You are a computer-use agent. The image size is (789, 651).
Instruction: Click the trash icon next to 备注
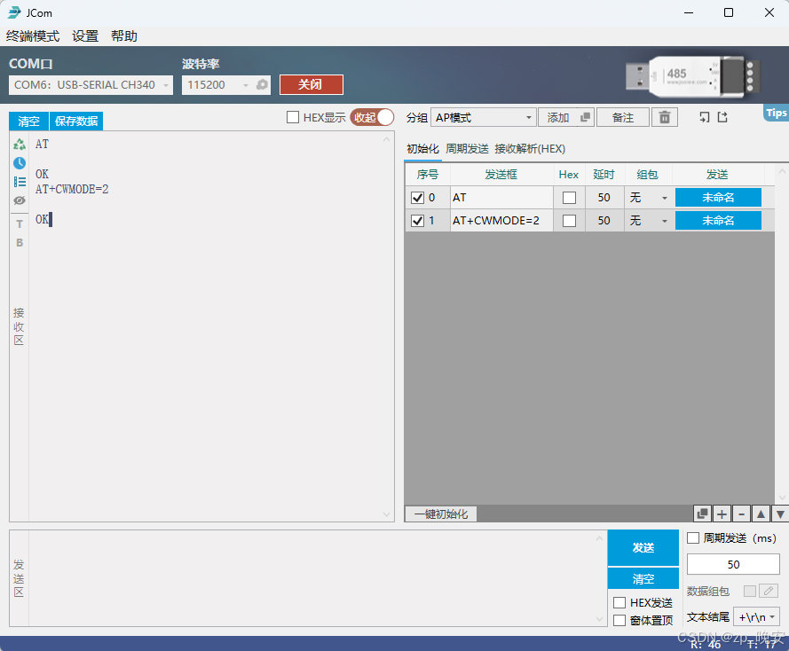coord(664,116)
